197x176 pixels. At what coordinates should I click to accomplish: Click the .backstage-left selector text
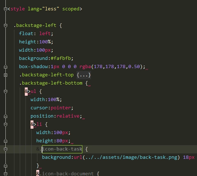[35, 25]
